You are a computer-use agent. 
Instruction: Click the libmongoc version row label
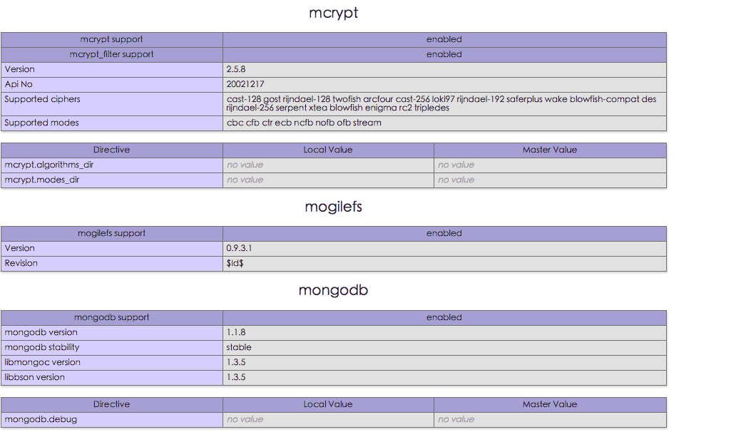click(x=41, y=362)
